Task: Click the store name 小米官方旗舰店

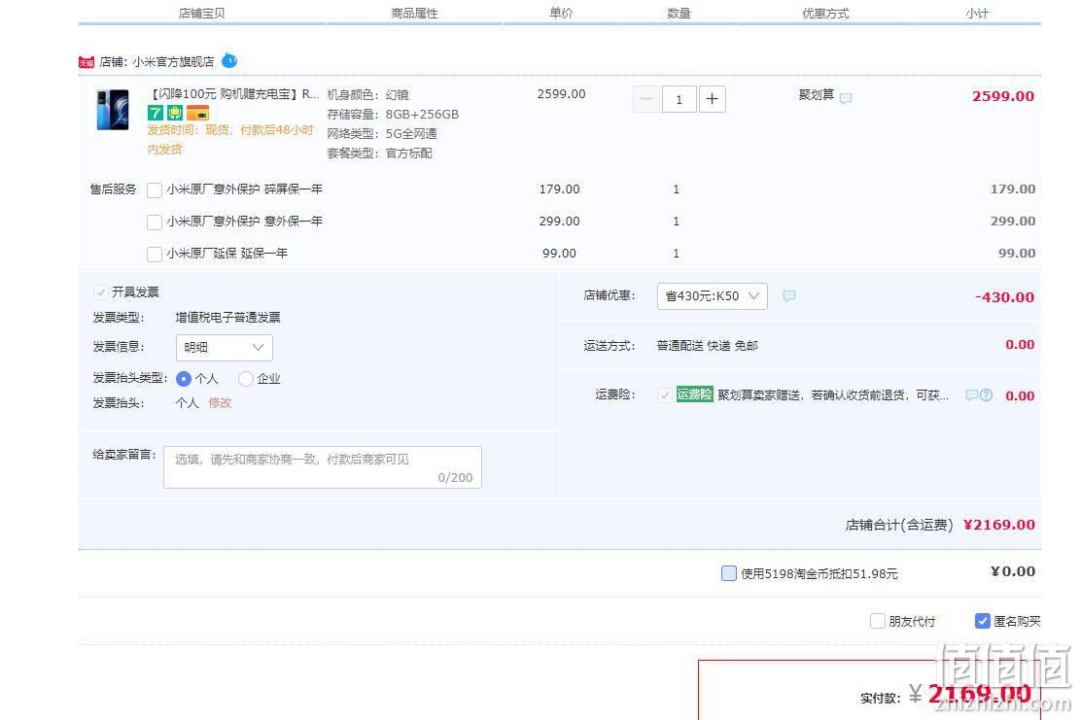Action: click(174, 62)
